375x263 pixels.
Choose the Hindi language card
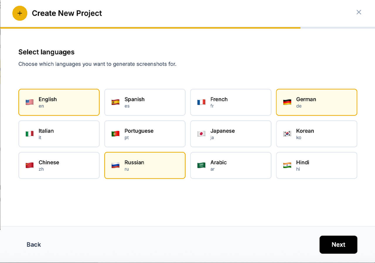tap(316, 165)
